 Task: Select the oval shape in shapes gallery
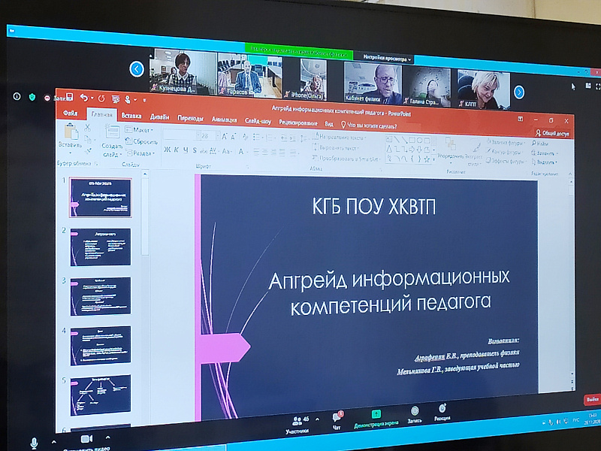[x=419, y=140]
